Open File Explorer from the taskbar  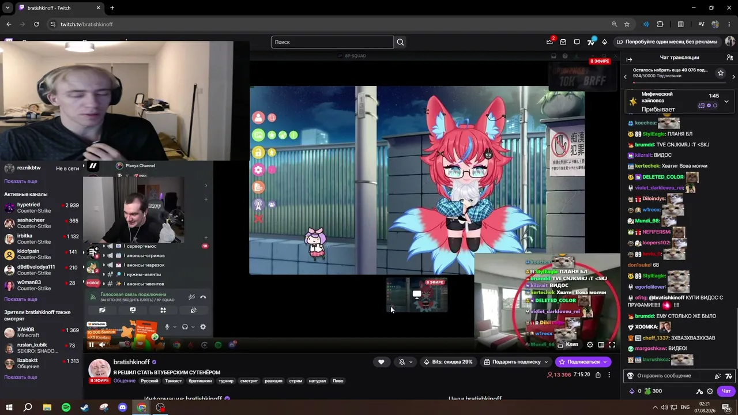[x=47, y=408]
